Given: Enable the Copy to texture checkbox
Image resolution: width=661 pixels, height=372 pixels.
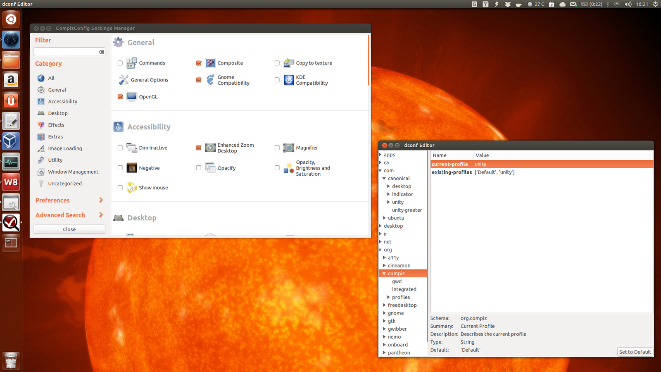Looking at the screenshot, I should 277,63.
